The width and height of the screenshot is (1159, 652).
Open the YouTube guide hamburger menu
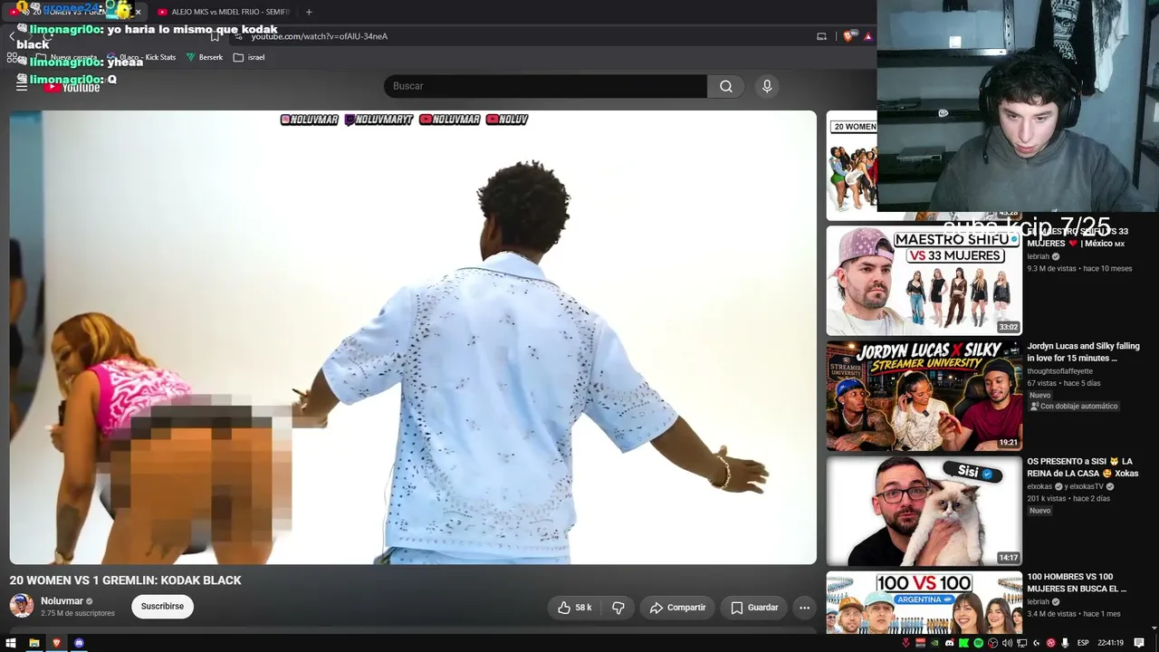[22, 87]
